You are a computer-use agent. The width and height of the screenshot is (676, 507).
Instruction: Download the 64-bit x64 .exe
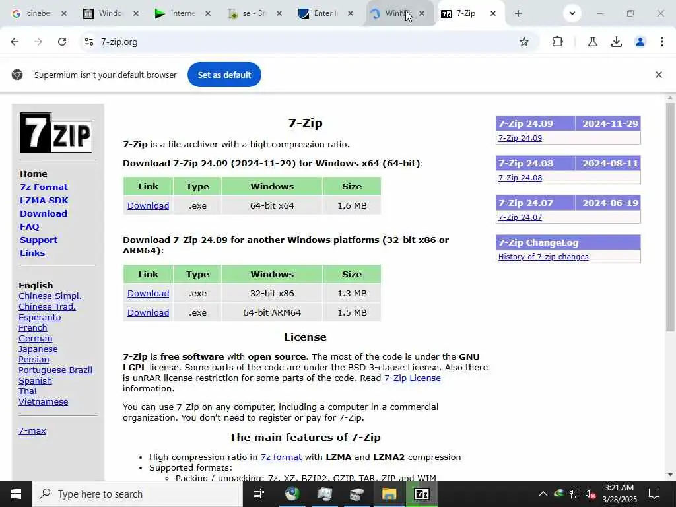(149, 206)
